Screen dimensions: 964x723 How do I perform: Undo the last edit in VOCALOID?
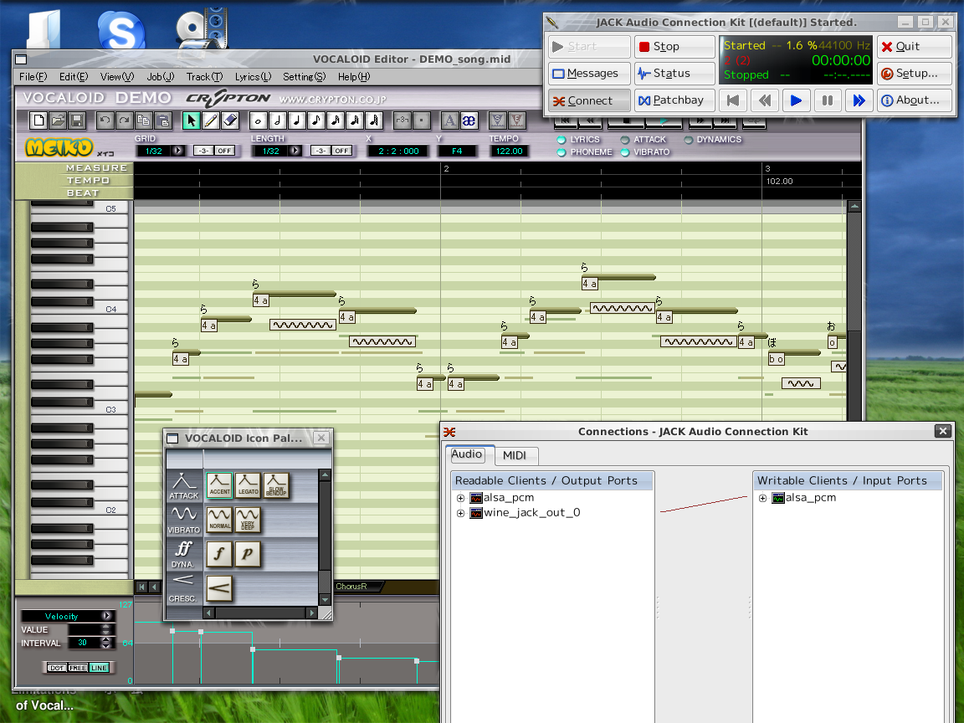tap(105, 120)
